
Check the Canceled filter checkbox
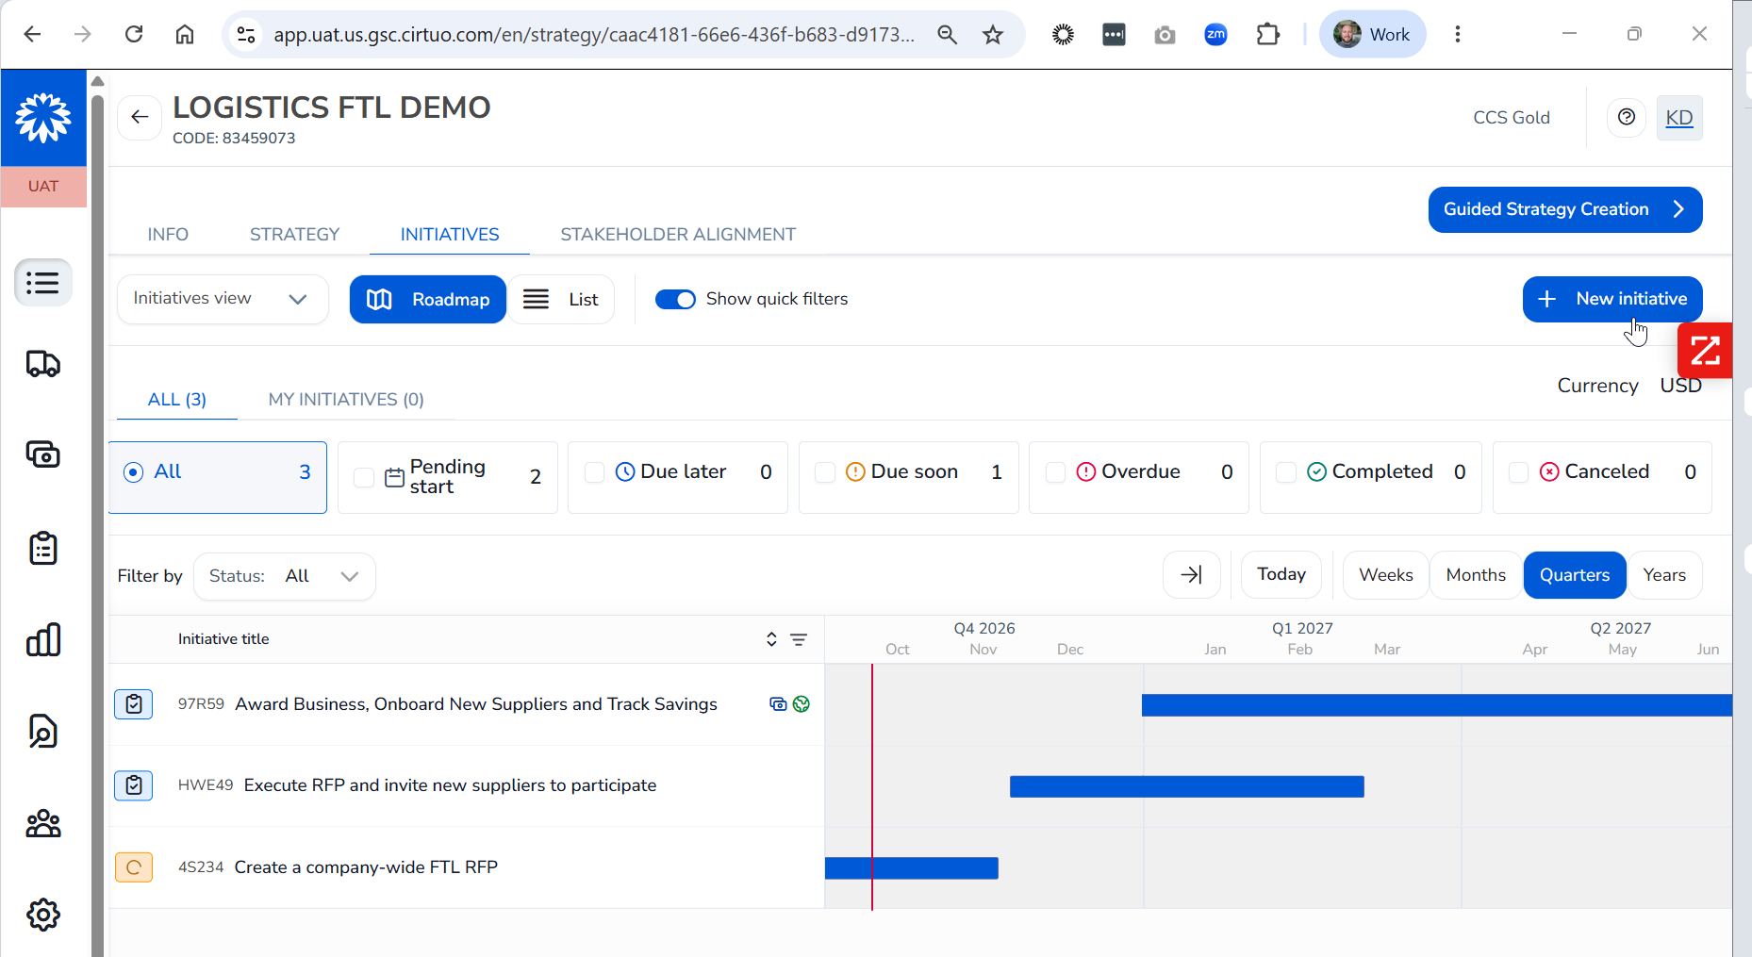click(1519, 471)
